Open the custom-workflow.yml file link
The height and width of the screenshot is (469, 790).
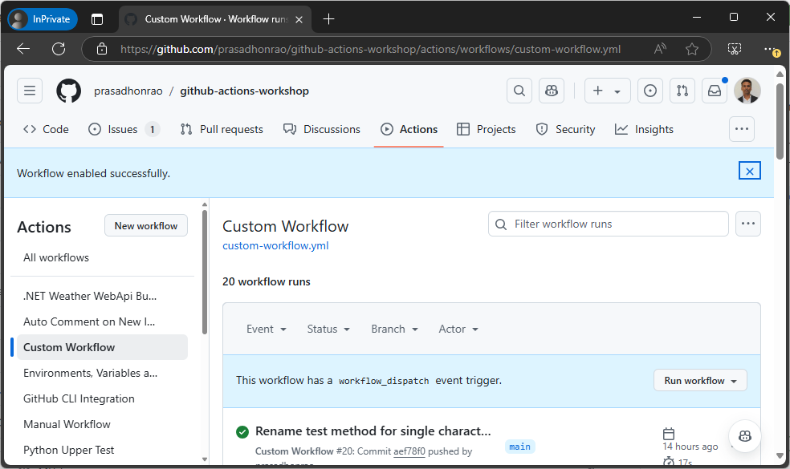[275, 245]
